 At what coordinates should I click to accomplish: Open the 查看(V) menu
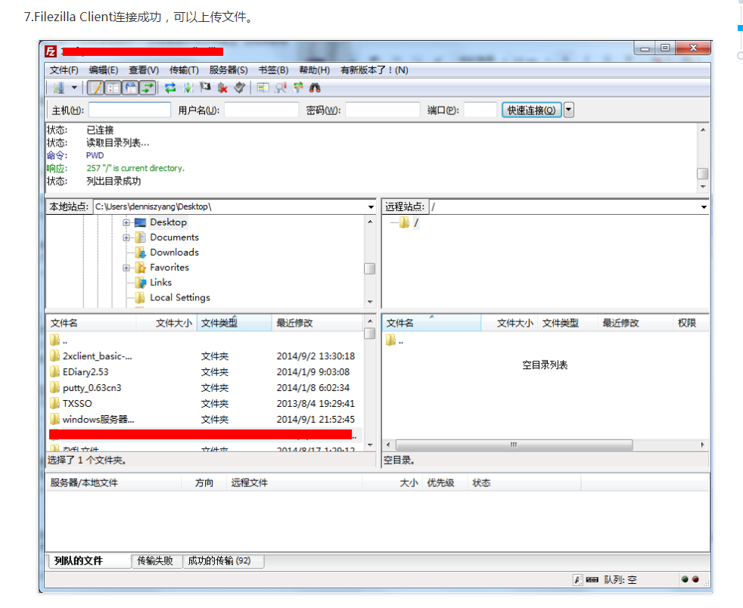coord(144,70)
